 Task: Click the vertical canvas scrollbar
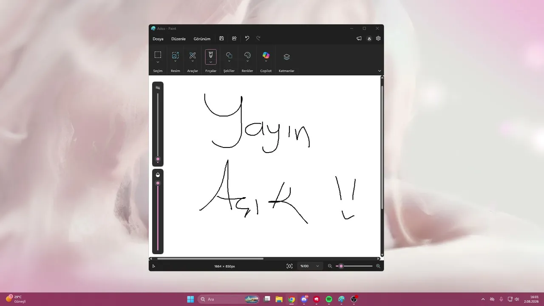382,147
